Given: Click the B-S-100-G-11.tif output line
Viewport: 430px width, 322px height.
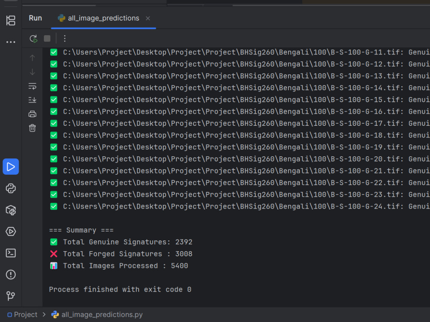Looking at the screenshot, I should click(240, 52).
